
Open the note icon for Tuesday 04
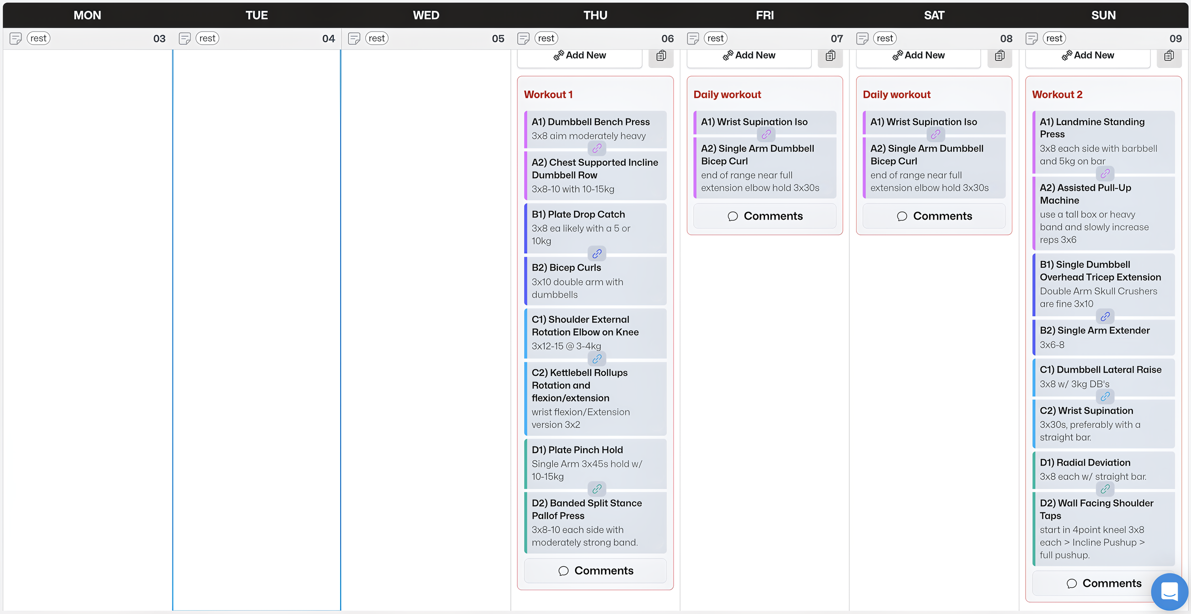[185, 39]
